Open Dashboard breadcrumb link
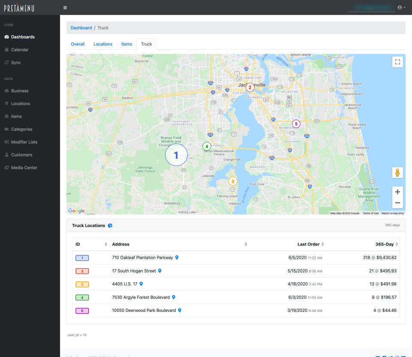Viewport: 412px width, 357px height. (x=81, y=28)
